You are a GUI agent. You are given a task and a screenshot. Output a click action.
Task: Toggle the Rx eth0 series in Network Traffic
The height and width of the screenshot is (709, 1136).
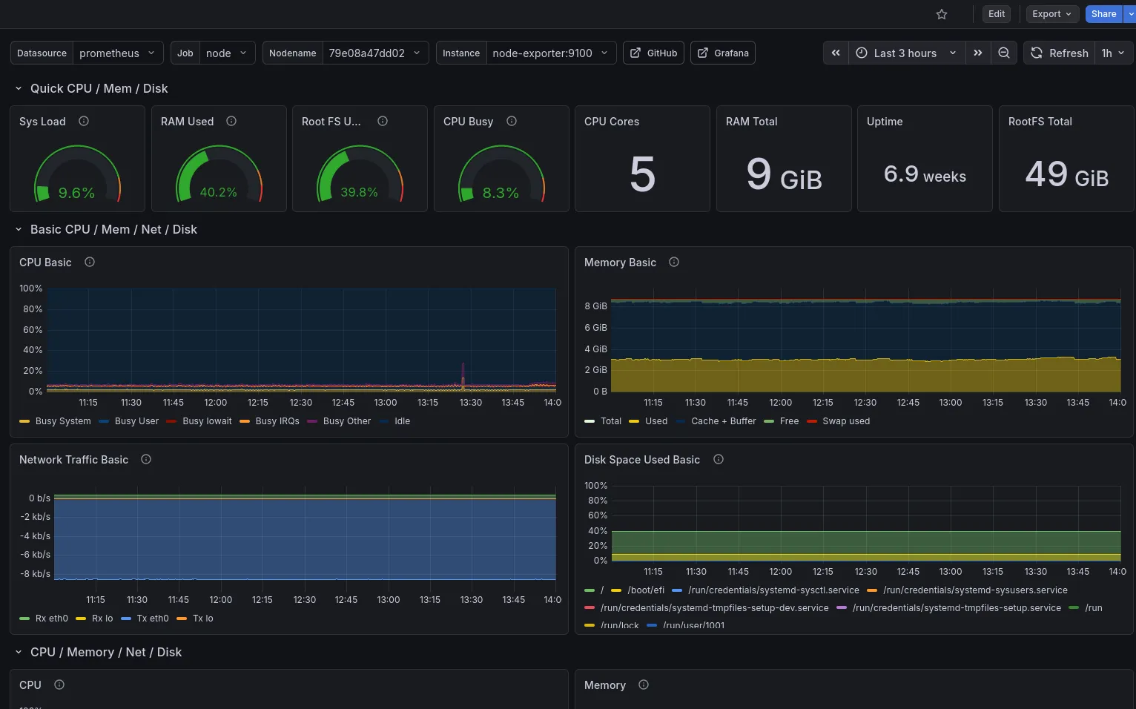point(50,618)
